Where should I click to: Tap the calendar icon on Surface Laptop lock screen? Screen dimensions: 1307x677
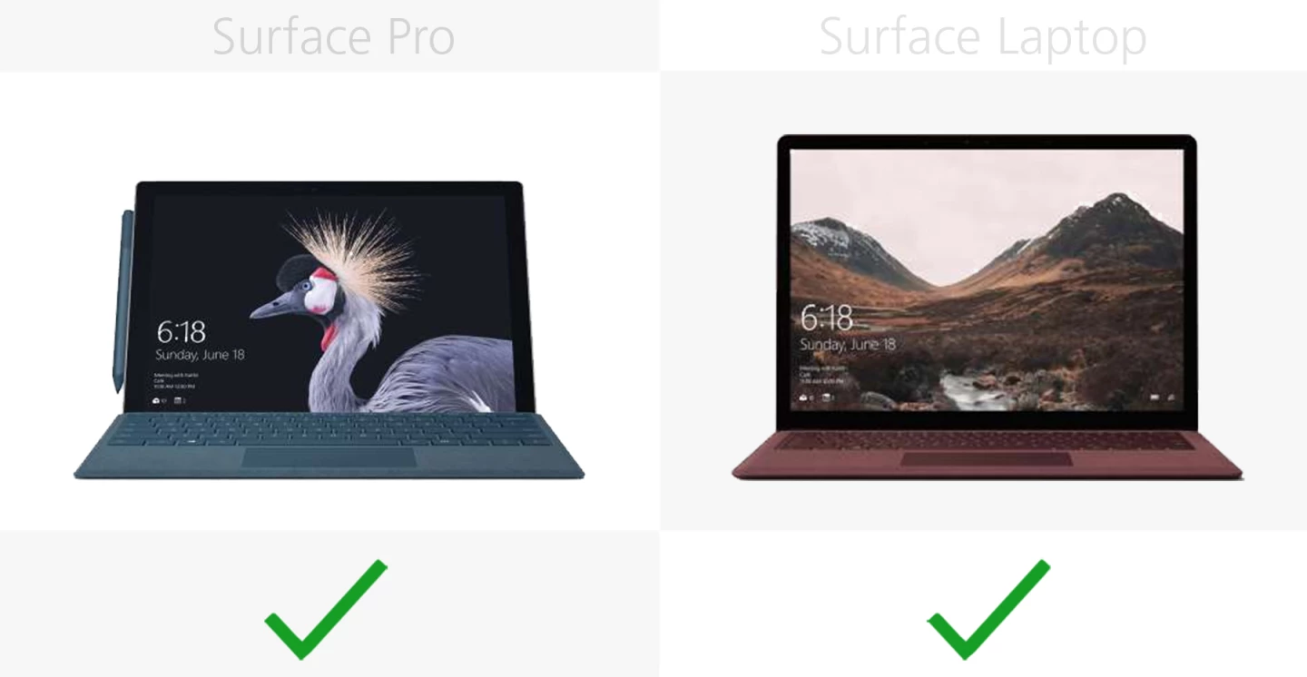pos(828,397)
